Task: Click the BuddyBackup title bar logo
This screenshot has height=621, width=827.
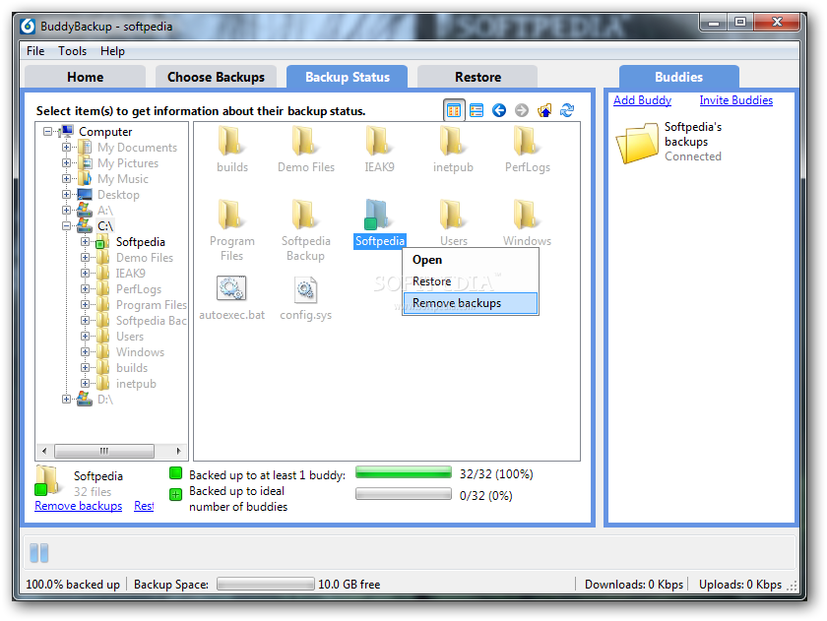Action: pyautogui.click(x=28, y=27)
